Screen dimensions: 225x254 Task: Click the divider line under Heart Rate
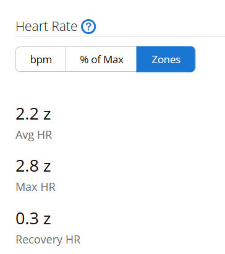pos(120,36)
